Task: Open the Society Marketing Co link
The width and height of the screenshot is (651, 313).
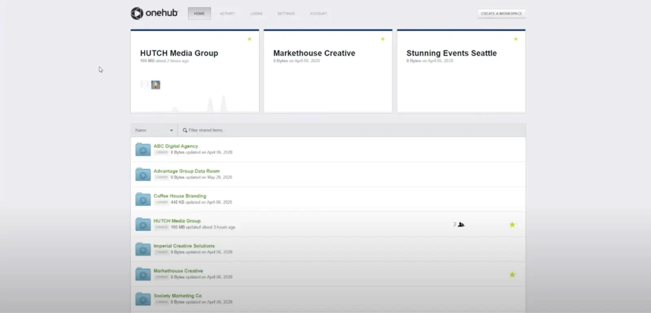Action: (x=178, y=296)
